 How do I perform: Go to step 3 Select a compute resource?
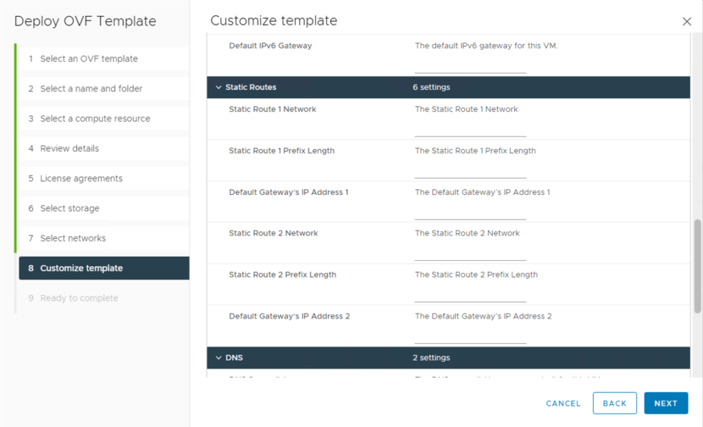tap(104, 118)
